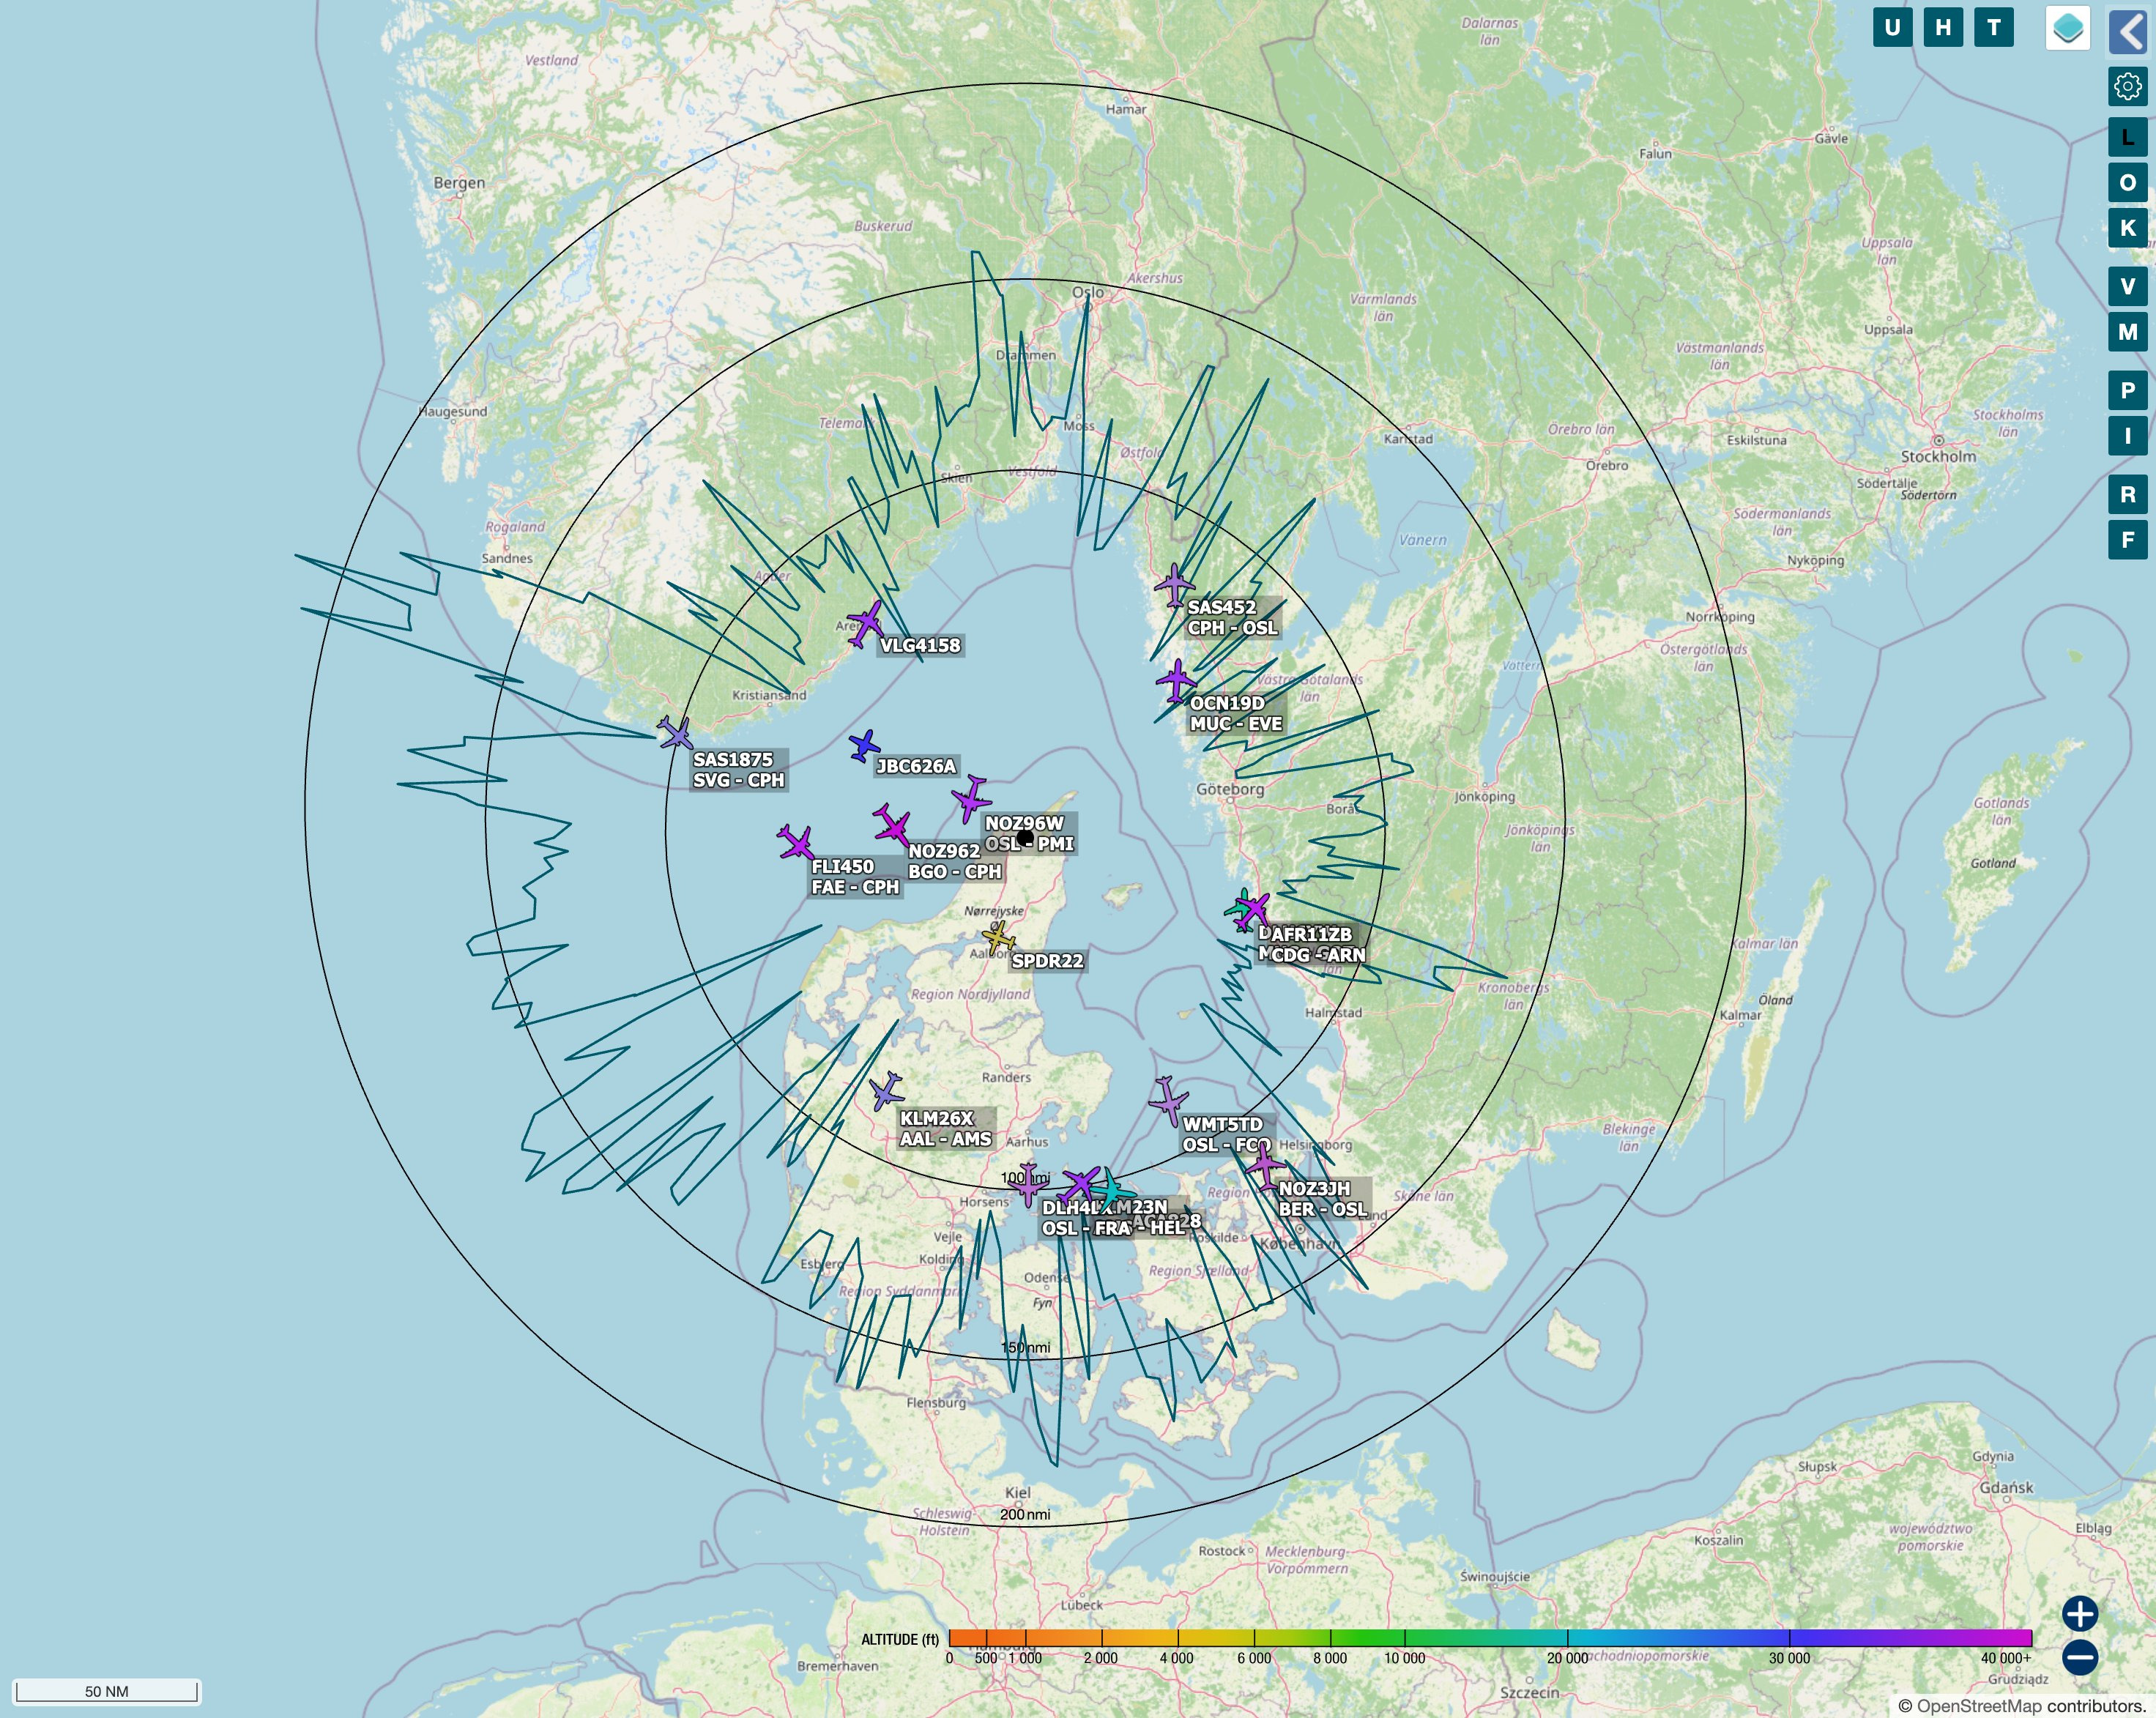Select the SAS452 aircraft icon
The height and width of the screenshot is (1718, 2156).
(1174, 585)
